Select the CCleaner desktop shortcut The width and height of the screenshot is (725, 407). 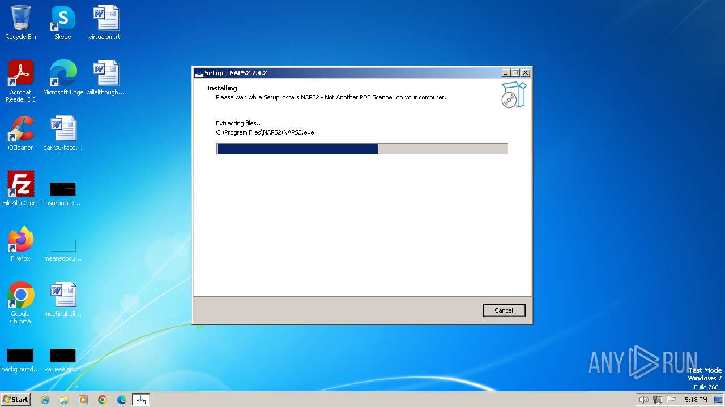coord(20,133)
